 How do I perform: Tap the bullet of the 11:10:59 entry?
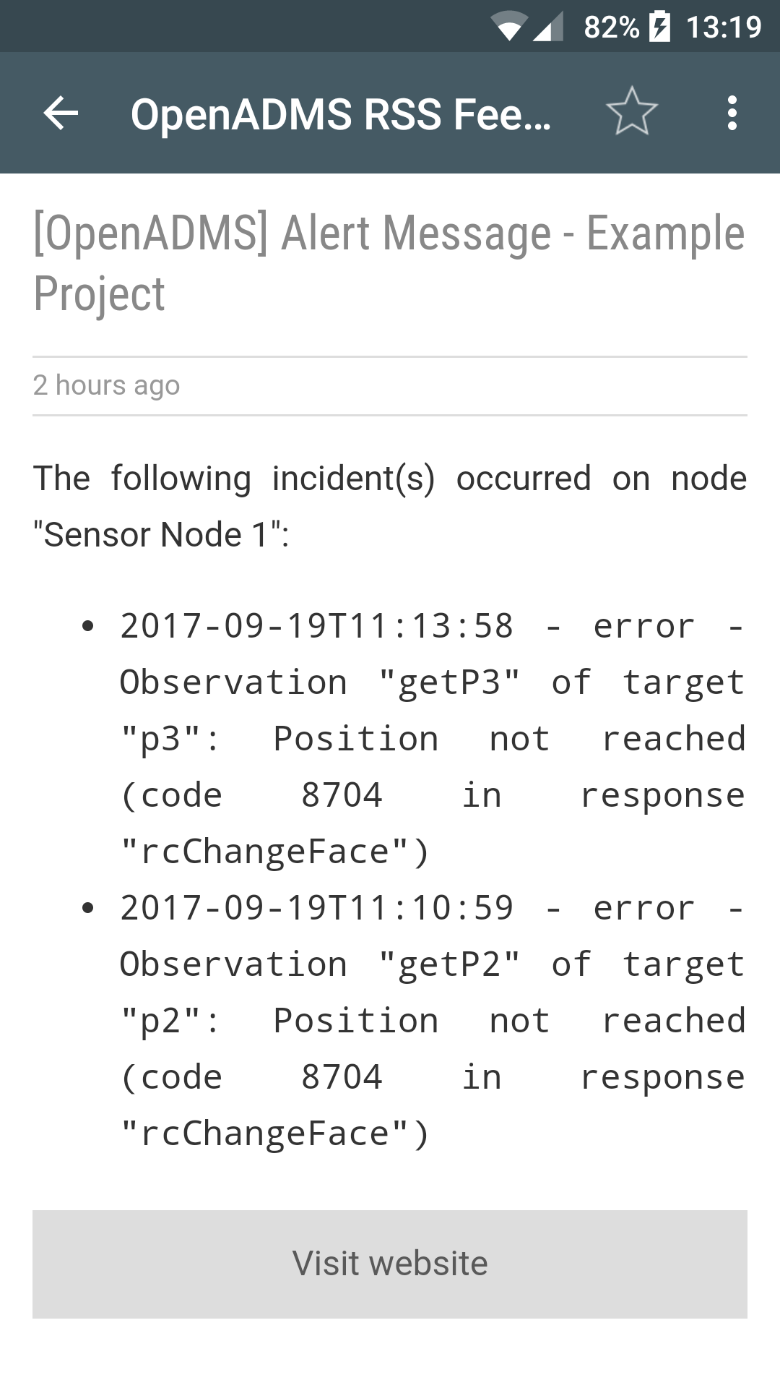point(88,908)
